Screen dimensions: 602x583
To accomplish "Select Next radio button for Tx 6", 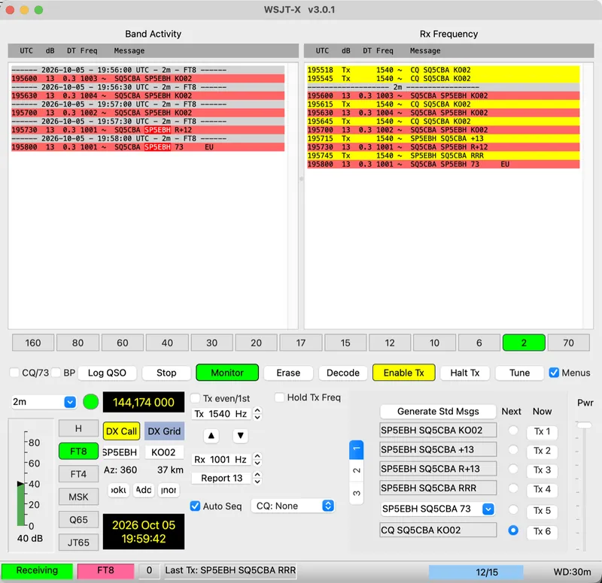I will [x=513, y=530].
